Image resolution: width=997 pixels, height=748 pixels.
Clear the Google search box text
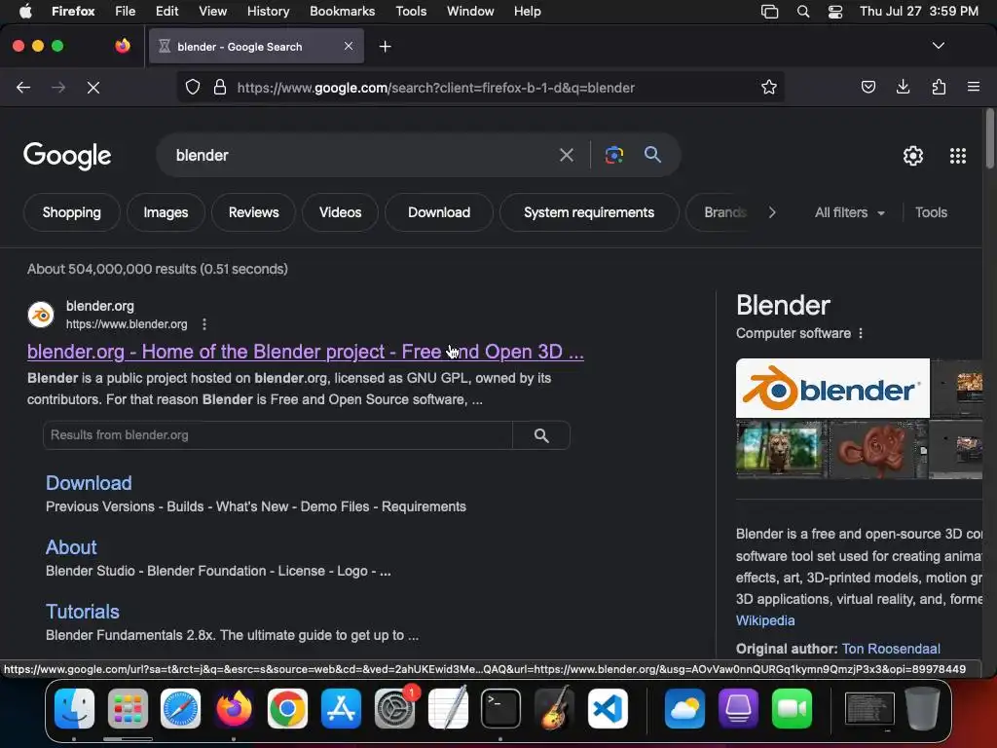566,155
